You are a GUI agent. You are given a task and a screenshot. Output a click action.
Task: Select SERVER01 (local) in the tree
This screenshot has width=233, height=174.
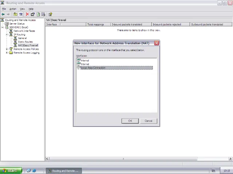tap(19, 27)
